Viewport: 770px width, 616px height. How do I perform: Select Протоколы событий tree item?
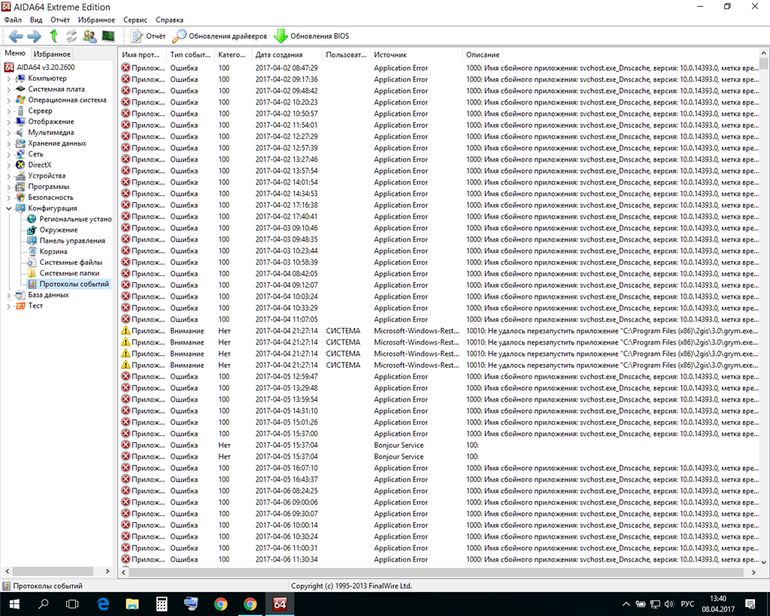pos(74,284)
